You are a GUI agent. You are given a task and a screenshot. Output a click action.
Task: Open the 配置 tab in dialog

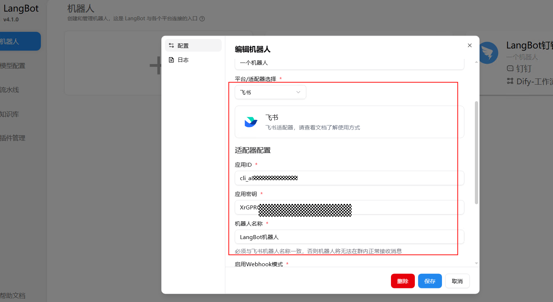193,46
